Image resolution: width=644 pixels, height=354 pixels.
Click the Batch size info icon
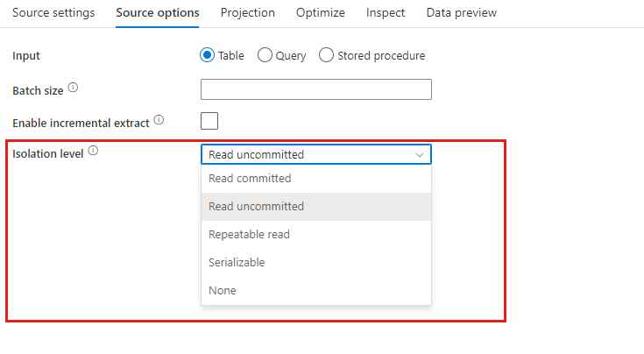(x=73, y=88)
